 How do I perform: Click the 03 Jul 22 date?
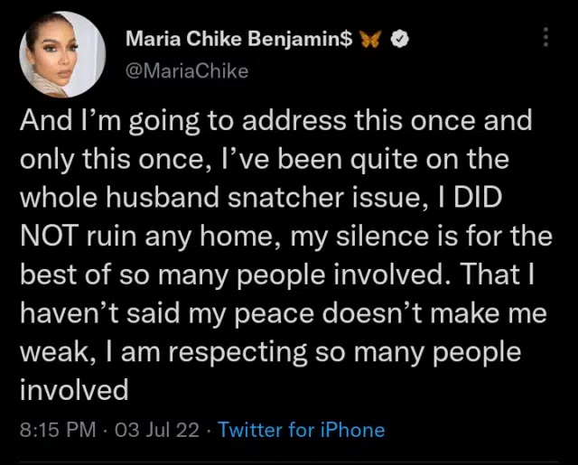(157, 430)
